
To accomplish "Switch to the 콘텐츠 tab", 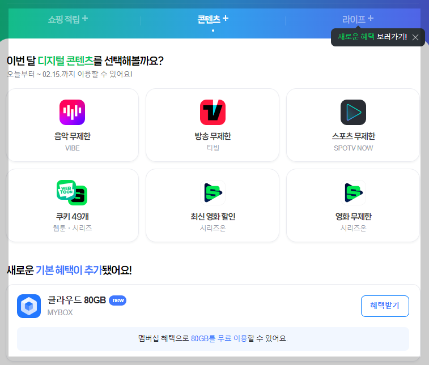I will pyautogui.click(x=213, y=19).
